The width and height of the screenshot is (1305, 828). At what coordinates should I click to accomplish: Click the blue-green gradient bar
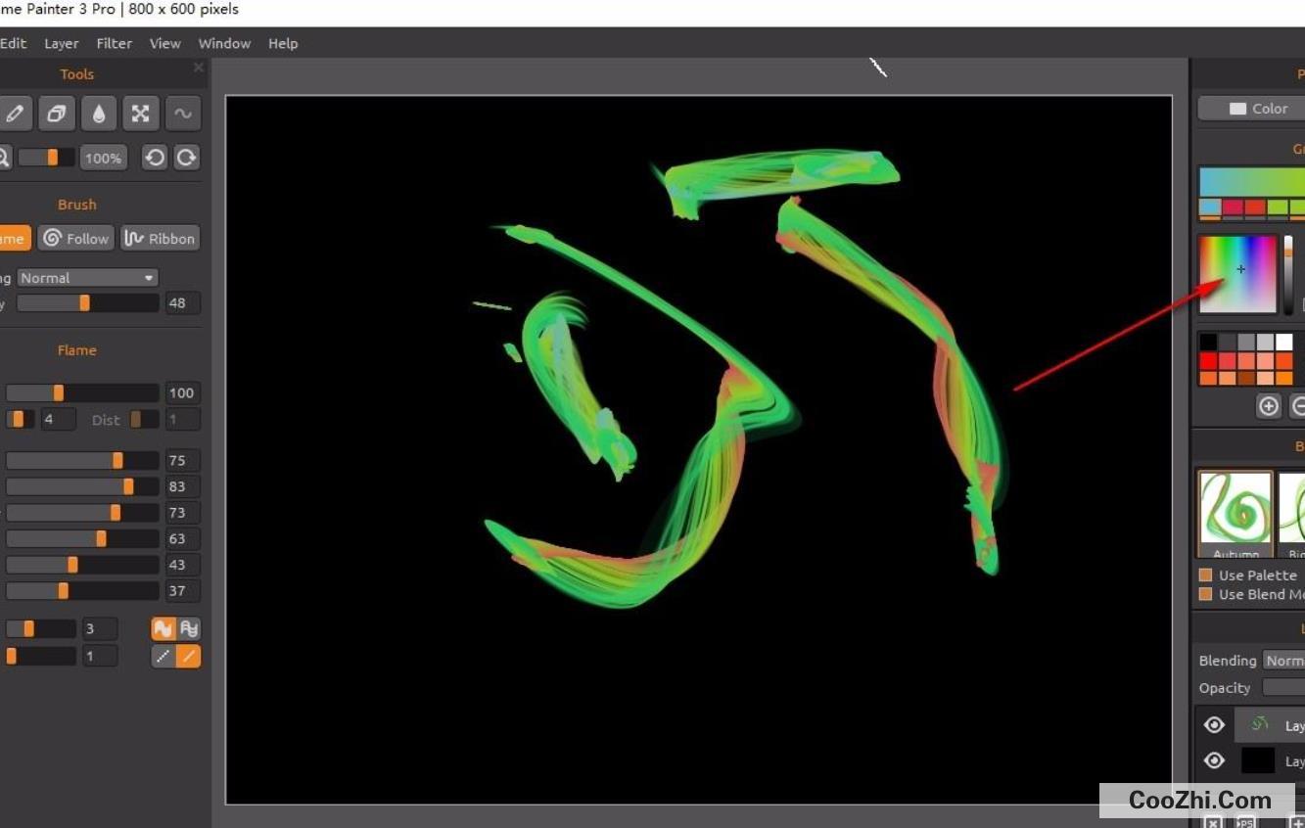click(x=1252, y=182)
